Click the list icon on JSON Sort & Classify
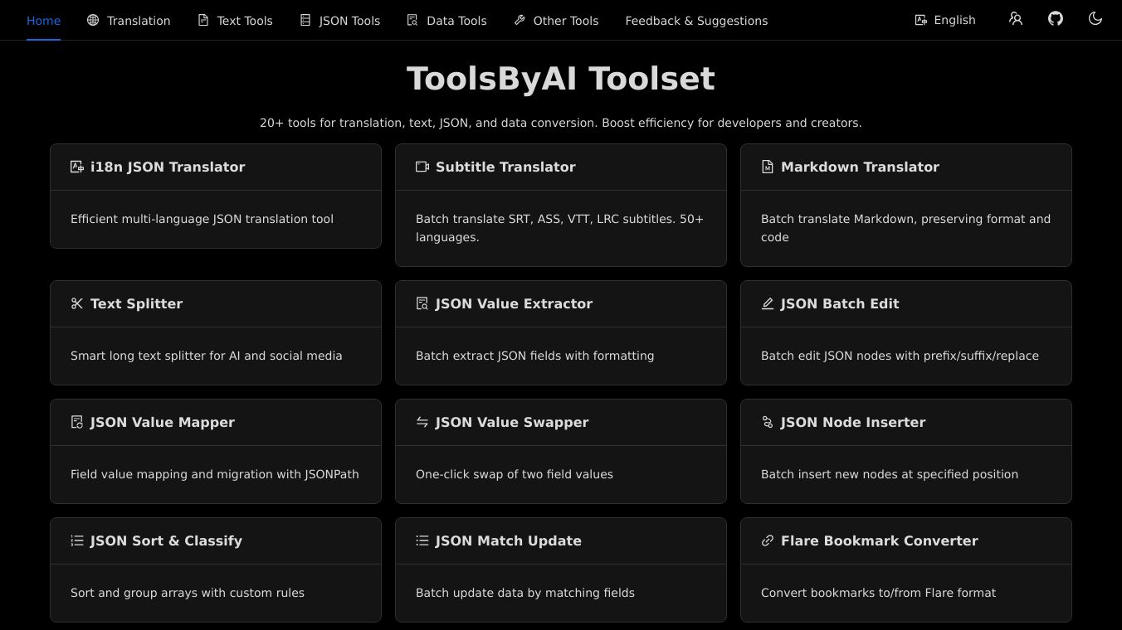The image size is (1122, 630). [76, 540]
